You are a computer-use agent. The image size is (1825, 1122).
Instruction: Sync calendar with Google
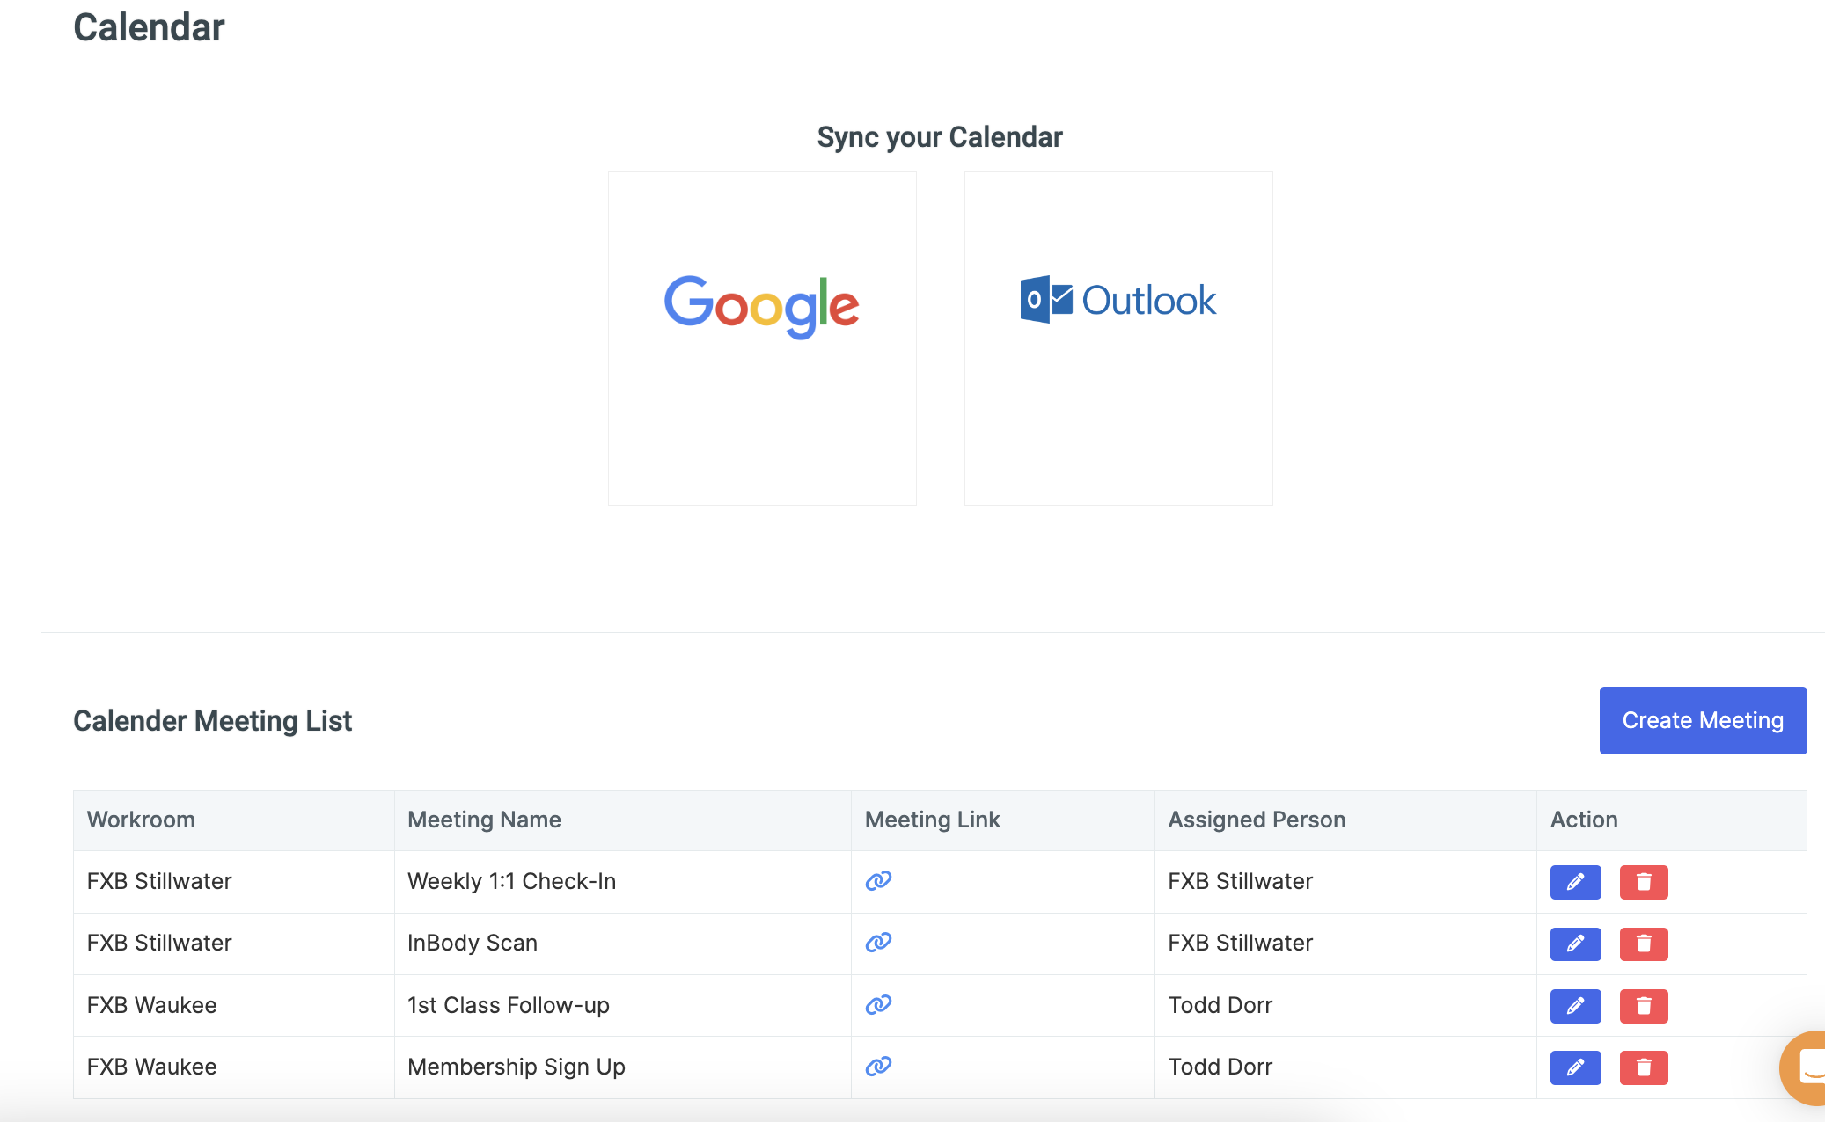(762, 338)
